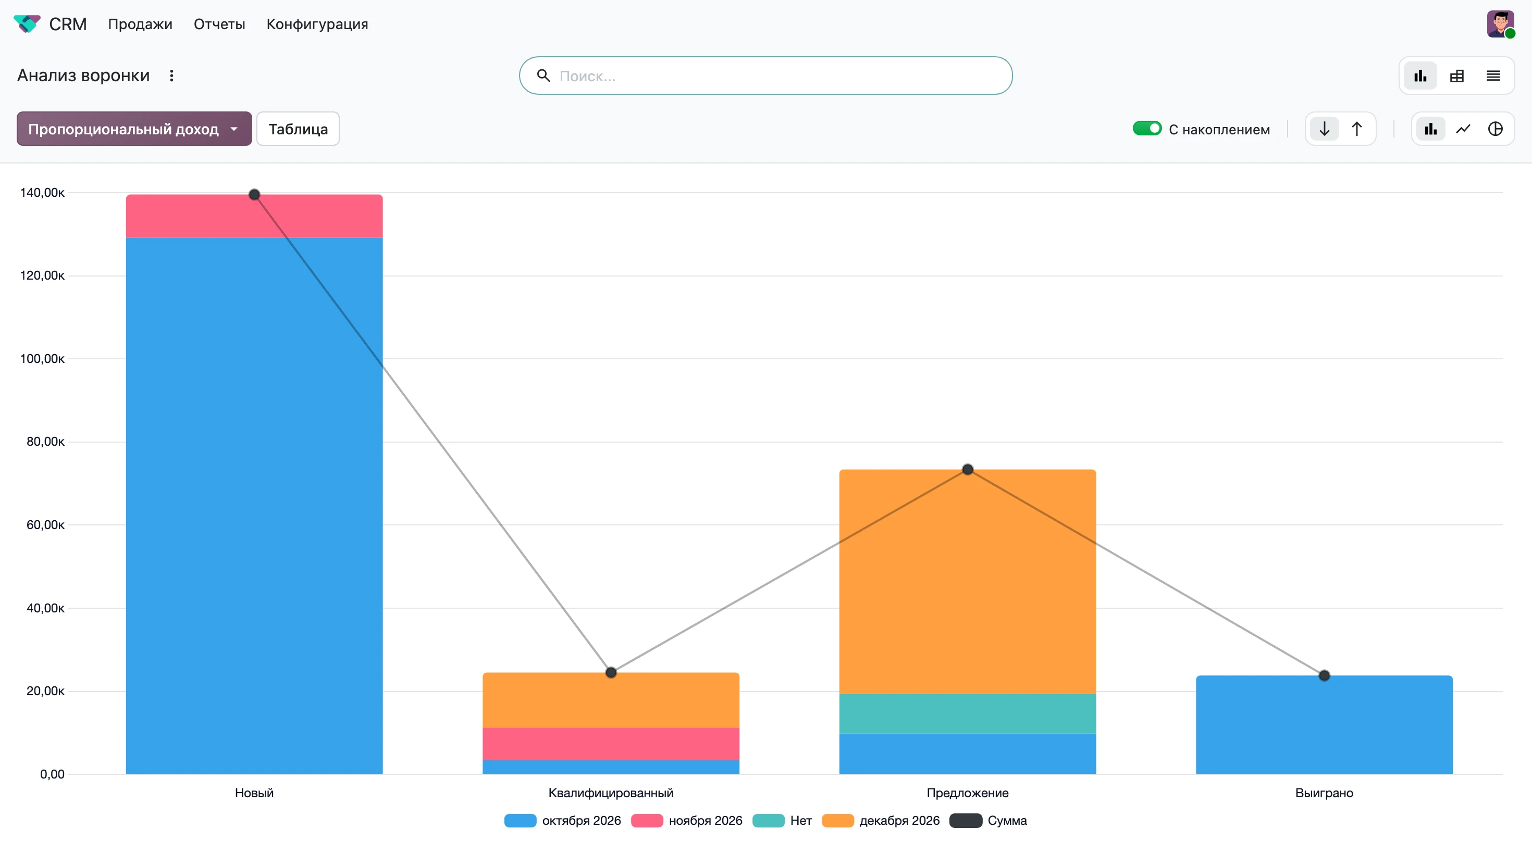The width and height of the screenshot is (1532, 854).
Task: Click the blue Новый bar segment
Action: (254, 506)
